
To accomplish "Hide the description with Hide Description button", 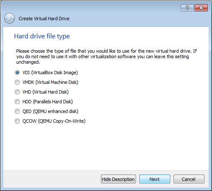I will (x=118, y=179).
